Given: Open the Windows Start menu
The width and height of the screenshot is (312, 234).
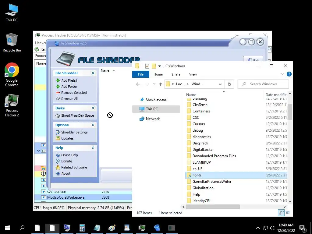Looking at the screenshot, I should [x=7, y=228].
